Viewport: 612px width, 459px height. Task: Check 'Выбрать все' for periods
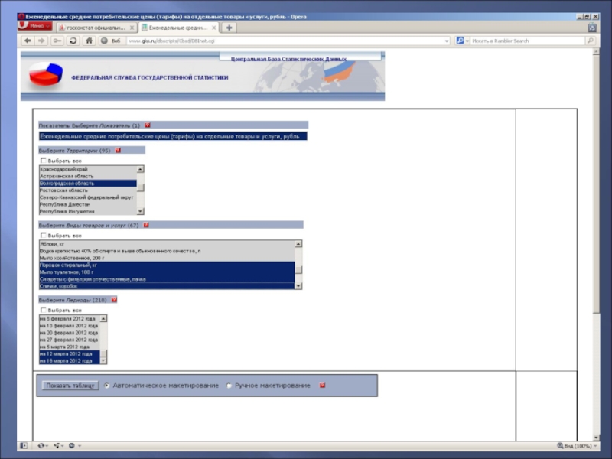(44, 310)
